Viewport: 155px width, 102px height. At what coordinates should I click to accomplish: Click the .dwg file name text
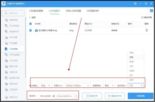tap(48, 30)
